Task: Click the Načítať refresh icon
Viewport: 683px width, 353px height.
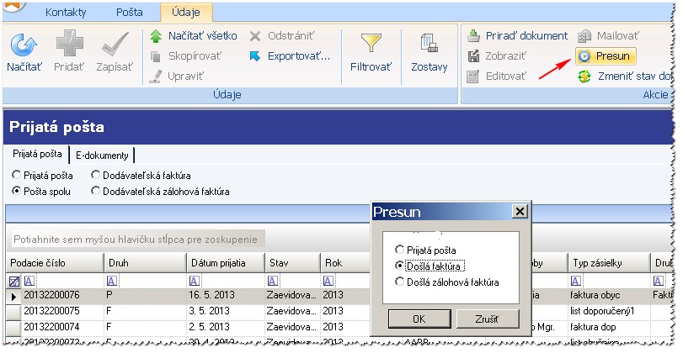Action: point(24,45)
